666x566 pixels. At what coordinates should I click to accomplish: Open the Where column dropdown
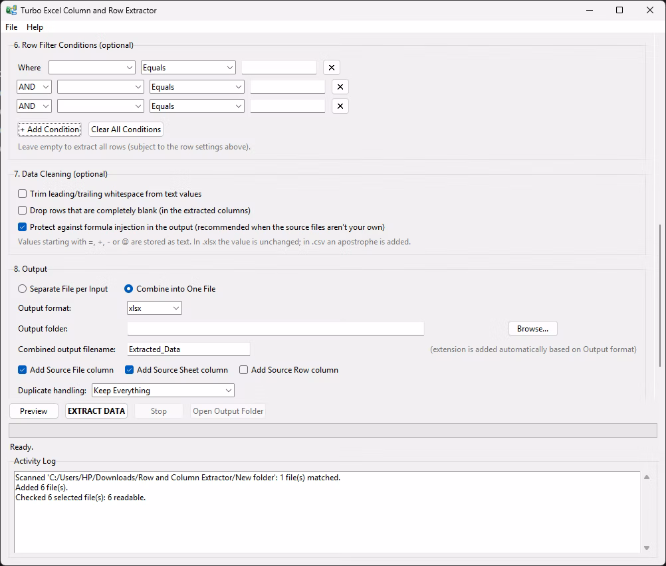[x=92, y=68]
